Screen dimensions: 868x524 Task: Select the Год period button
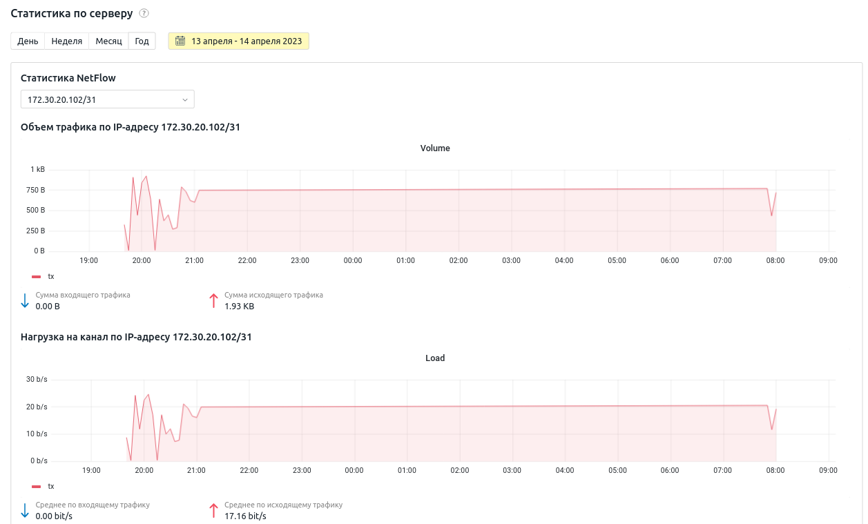pos(142,41)
